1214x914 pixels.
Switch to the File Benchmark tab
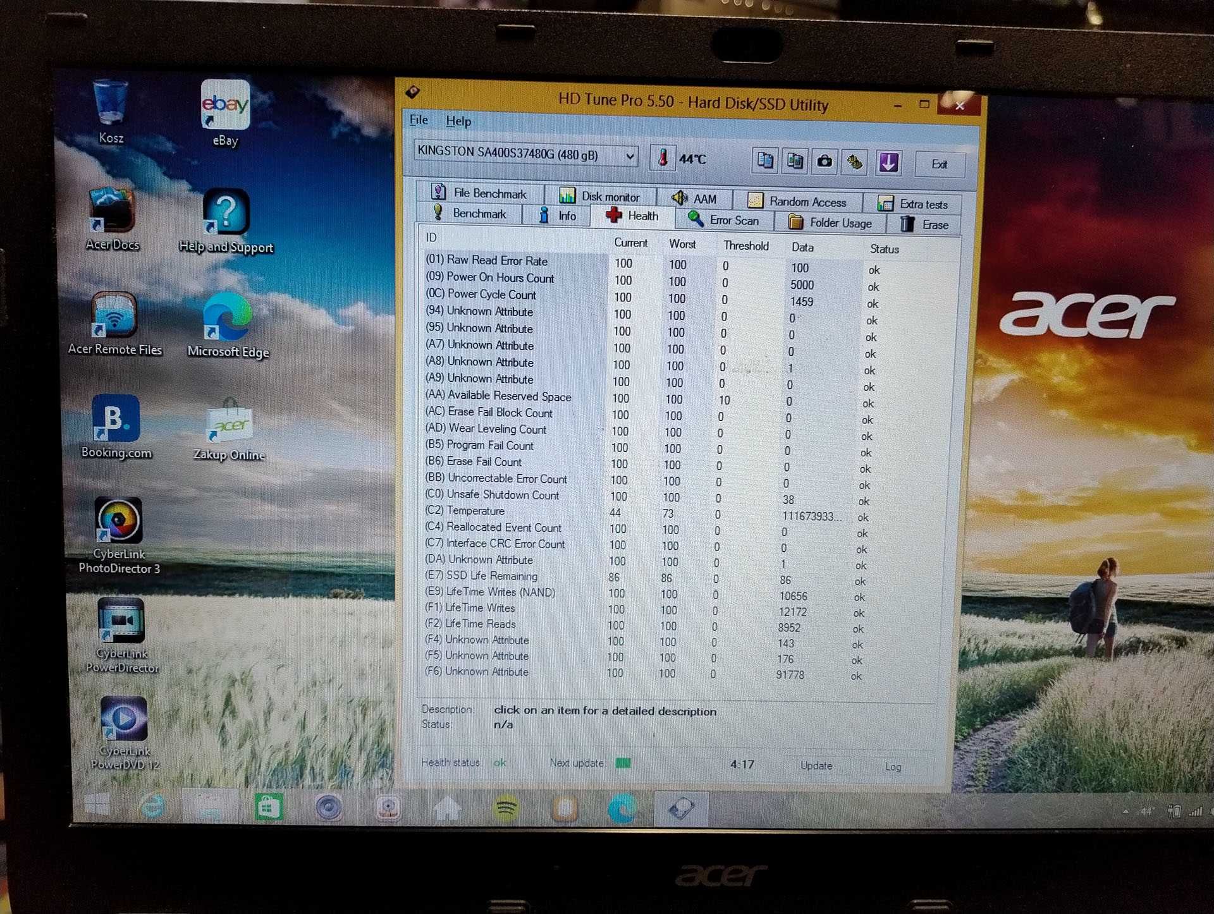pyautogui.click(x=480, y=193)
